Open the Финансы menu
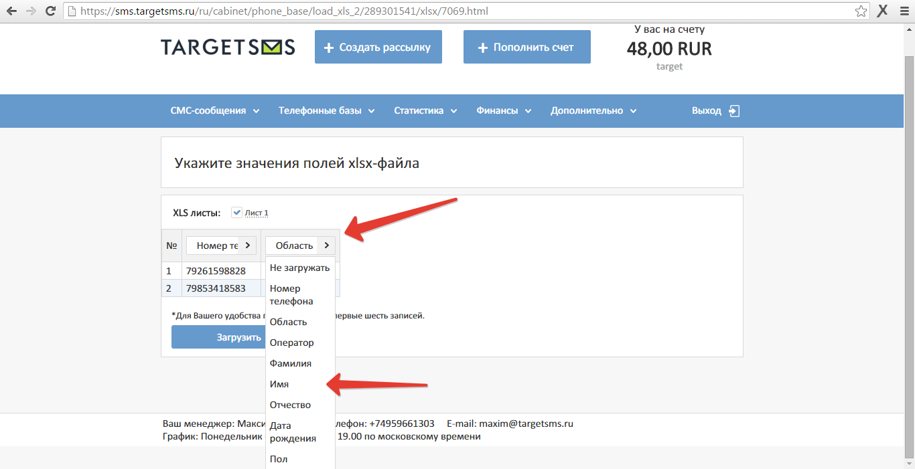Viewport: 915px width, 469px height. [x=504, y=111]
